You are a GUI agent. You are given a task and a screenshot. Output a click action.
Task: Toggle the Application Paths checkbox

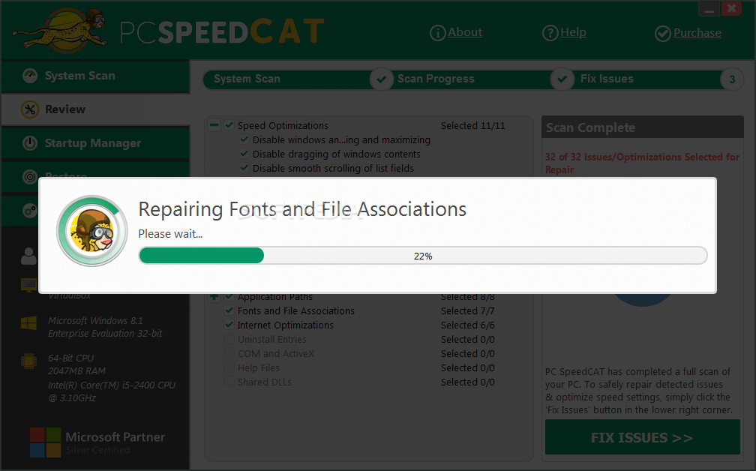tap(229, 296)
